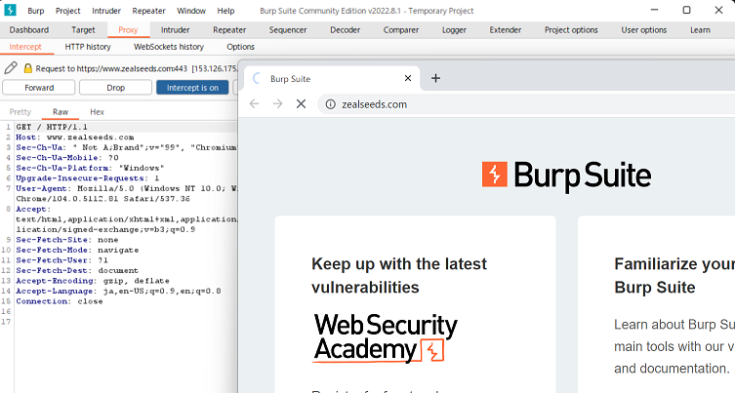The image size is (735, 393).
Task: Open the User options tab
Action: point(644,30)
